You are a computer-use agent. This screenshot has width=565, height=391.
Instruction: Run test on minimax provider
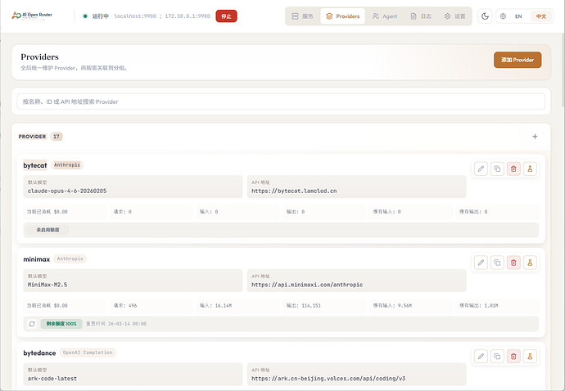530,263
